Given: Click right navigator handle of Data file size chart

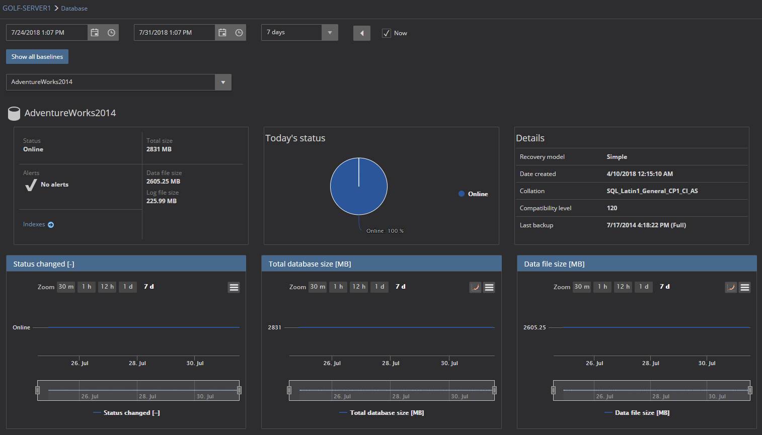Looking at the screenshot, I should tap(750, 390).
